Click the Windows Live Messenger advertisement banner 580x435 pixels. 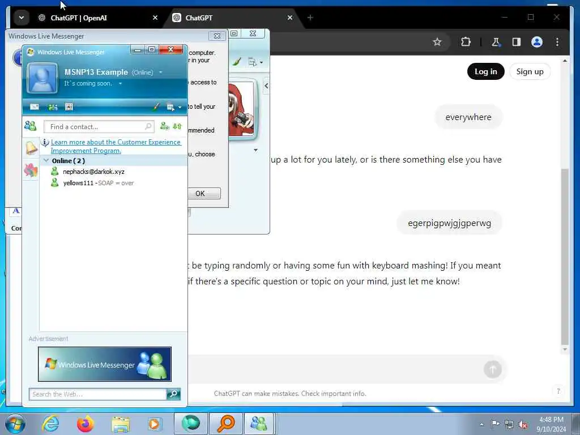[105, 364]
